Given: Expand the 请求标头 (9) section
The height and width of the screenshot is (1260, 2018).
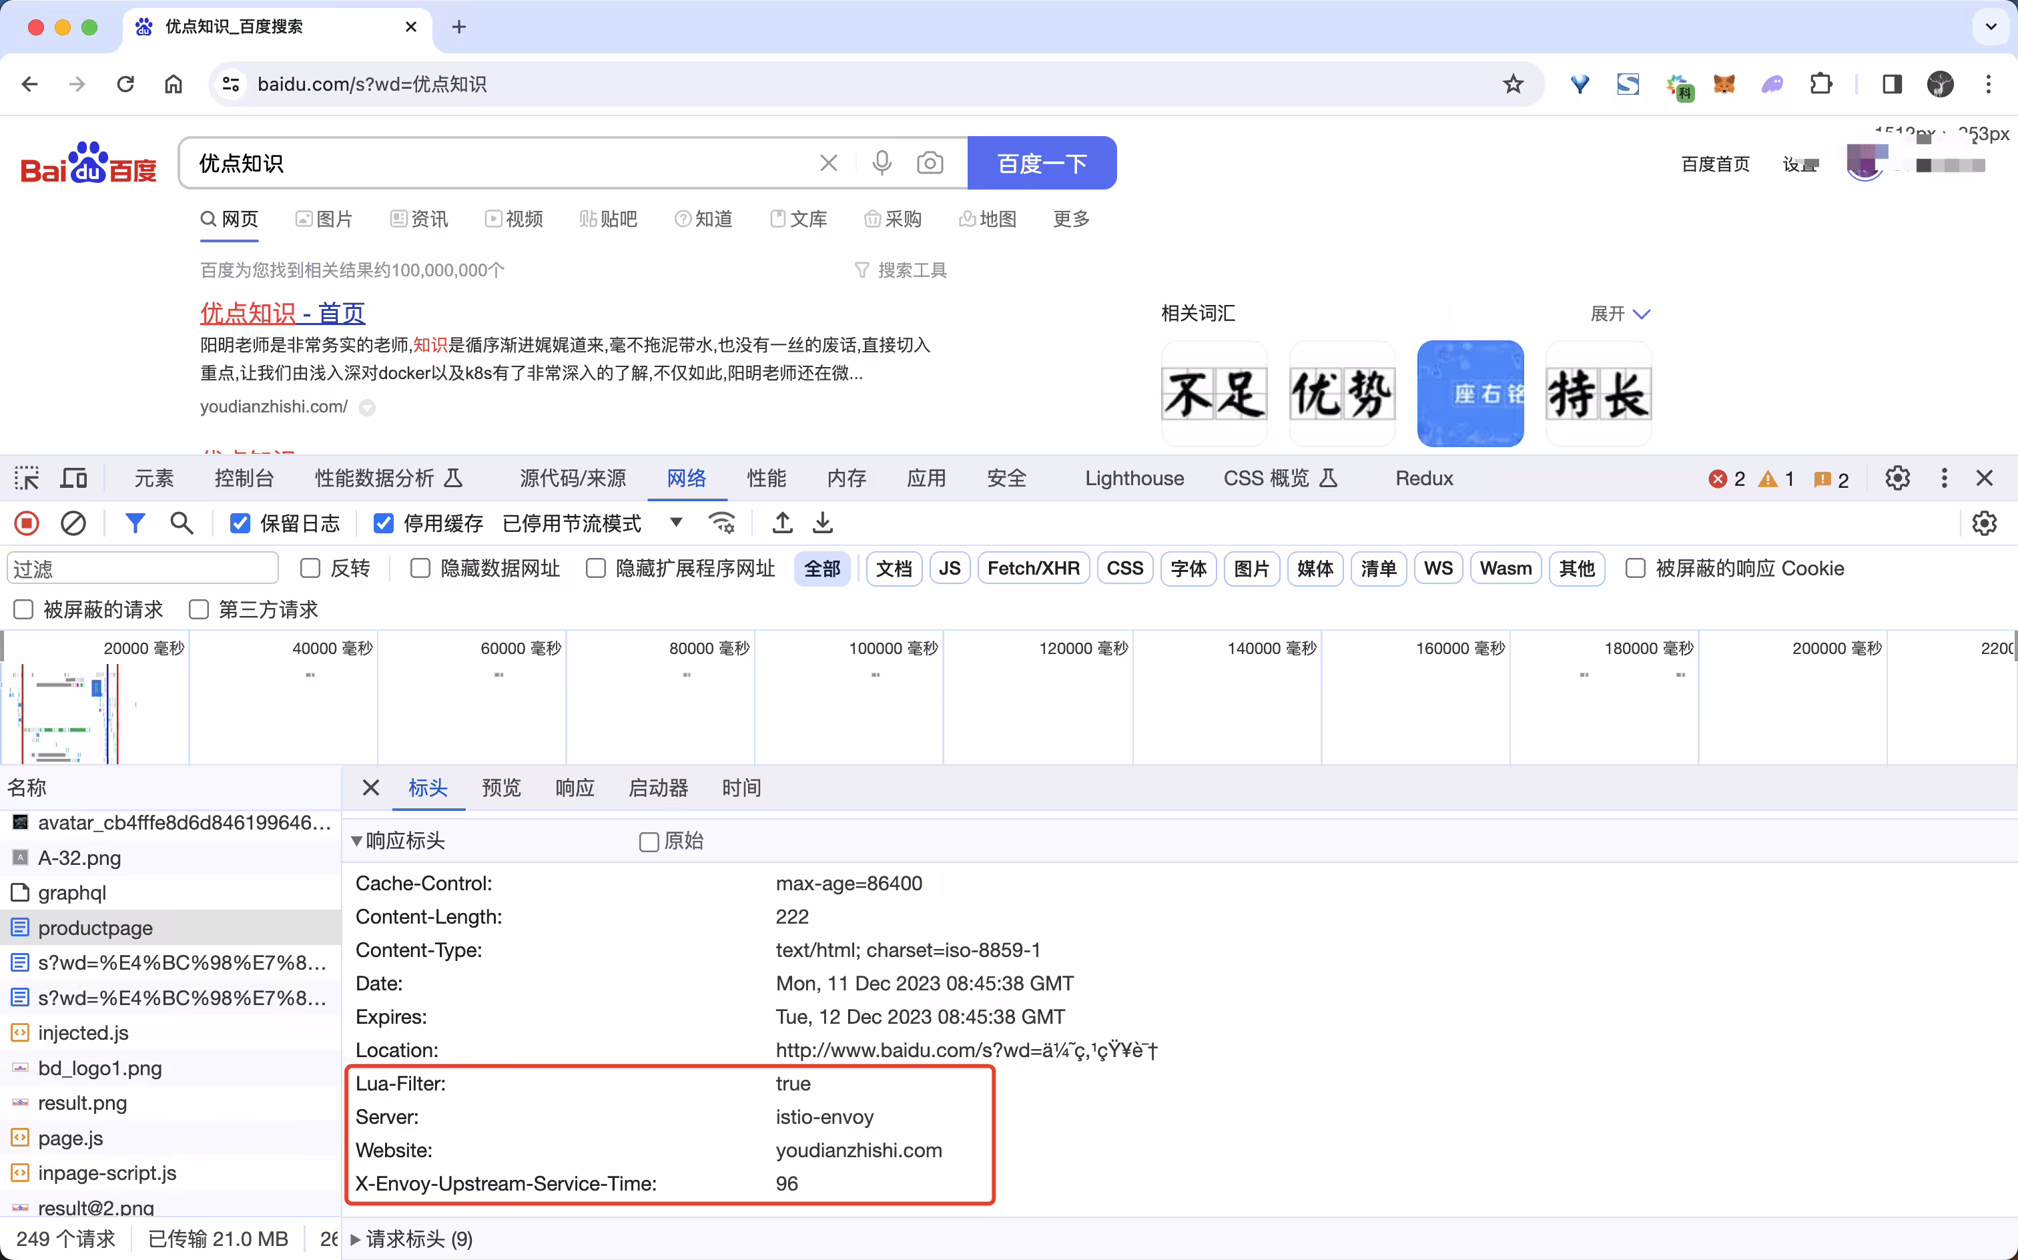Looking at the screenshot, I should [x=412, y=1239].
